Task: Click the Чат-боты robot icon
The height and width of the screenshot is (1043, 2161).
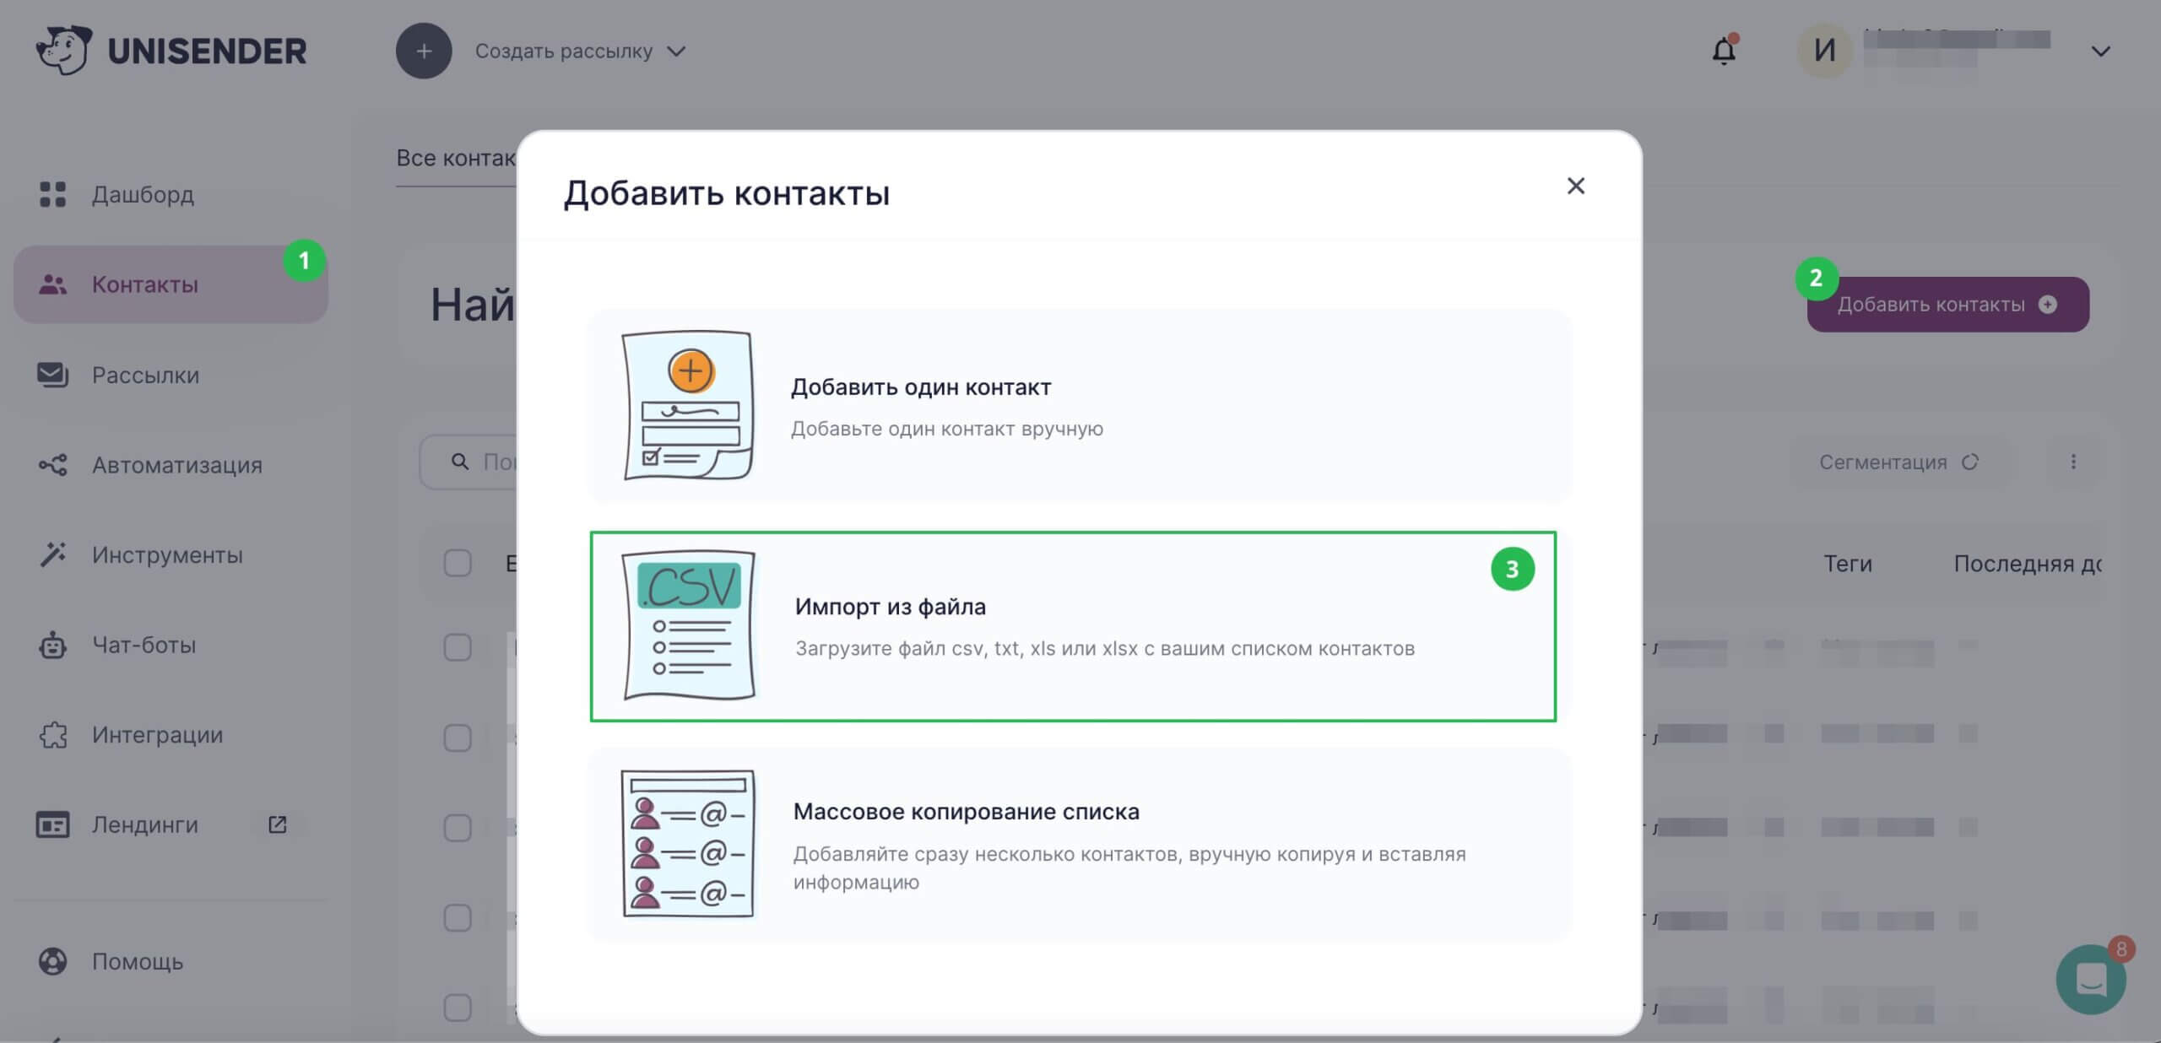Action: coord(52,645)
